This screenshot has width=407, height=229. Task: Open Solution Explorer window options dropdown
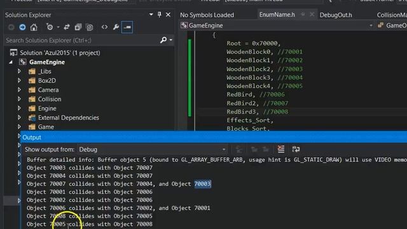click(151, 14)
